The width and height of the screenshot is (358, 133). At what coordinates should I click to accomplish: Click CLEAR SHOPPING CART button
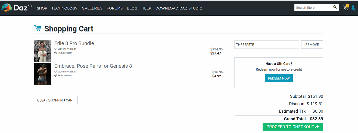click(56, 100)
